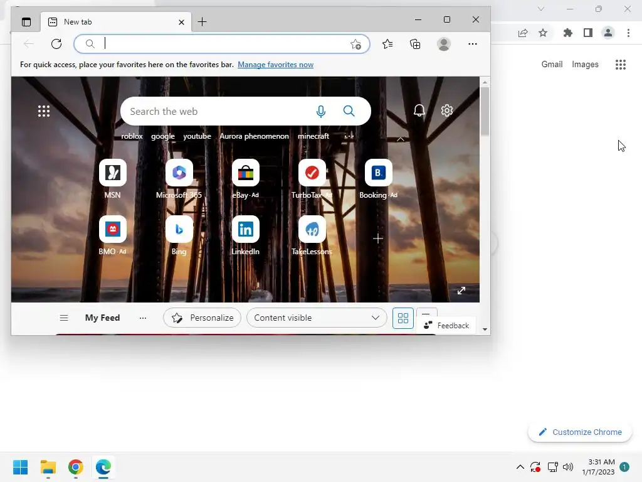
Task: Search the google suggestion
Action: click(163, 136)
